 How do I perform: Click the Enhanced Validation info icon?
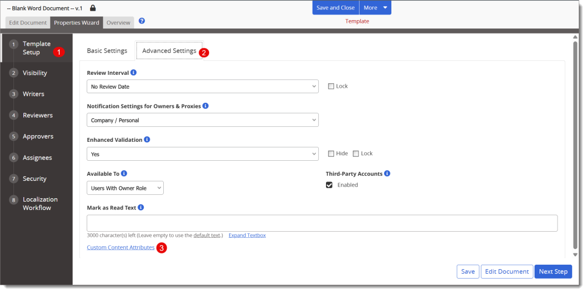pyautogui.click(x=147, y=140)
